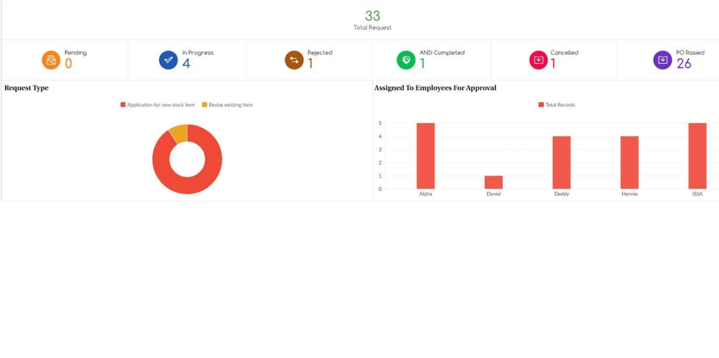Open the ANSI Completed count 1
This screenshot has height=358, width=719.
click(x=422, y=64)
